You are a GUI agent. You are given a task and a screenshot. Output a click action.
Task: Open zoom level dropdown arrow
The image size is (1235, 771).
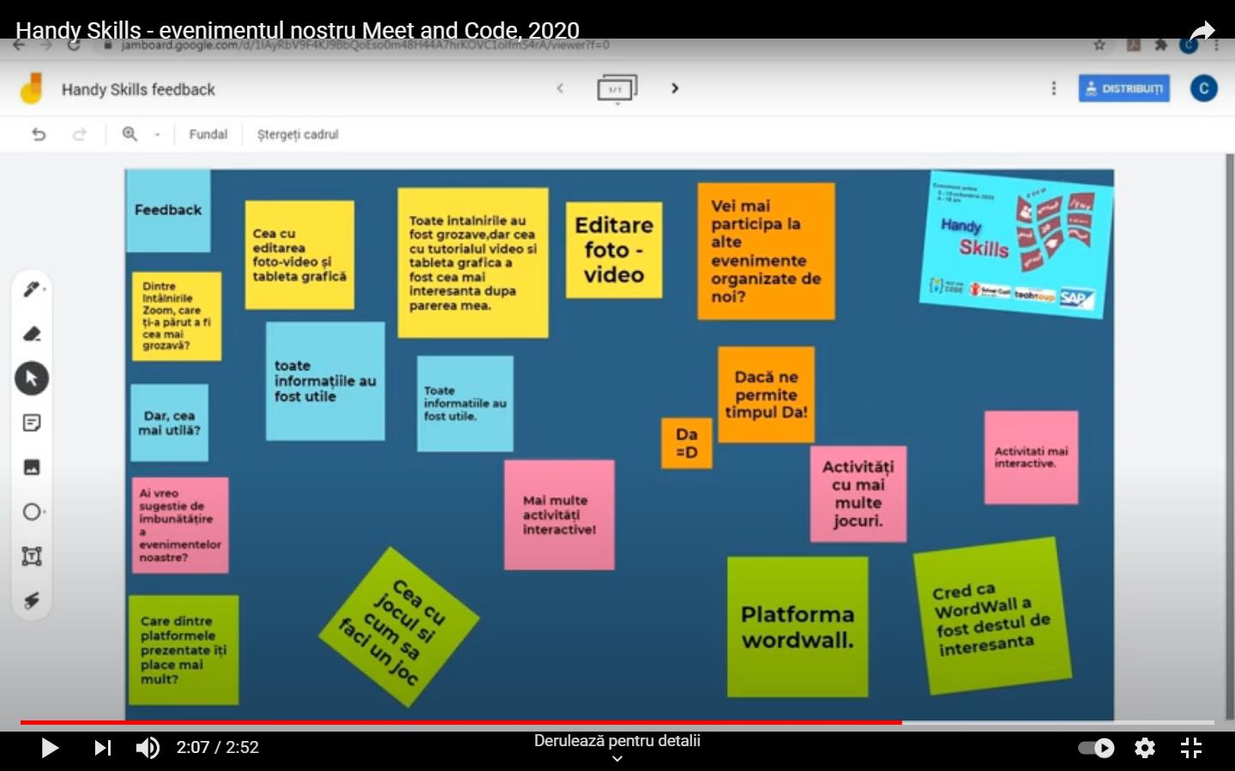click(157, 134)
